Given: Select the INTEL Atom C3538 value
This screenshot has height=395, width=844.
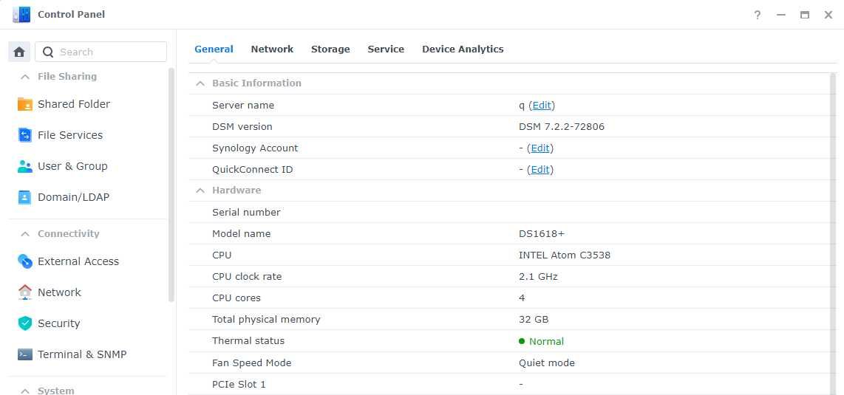Looking at the screenshot, I should tap(565, 255).
